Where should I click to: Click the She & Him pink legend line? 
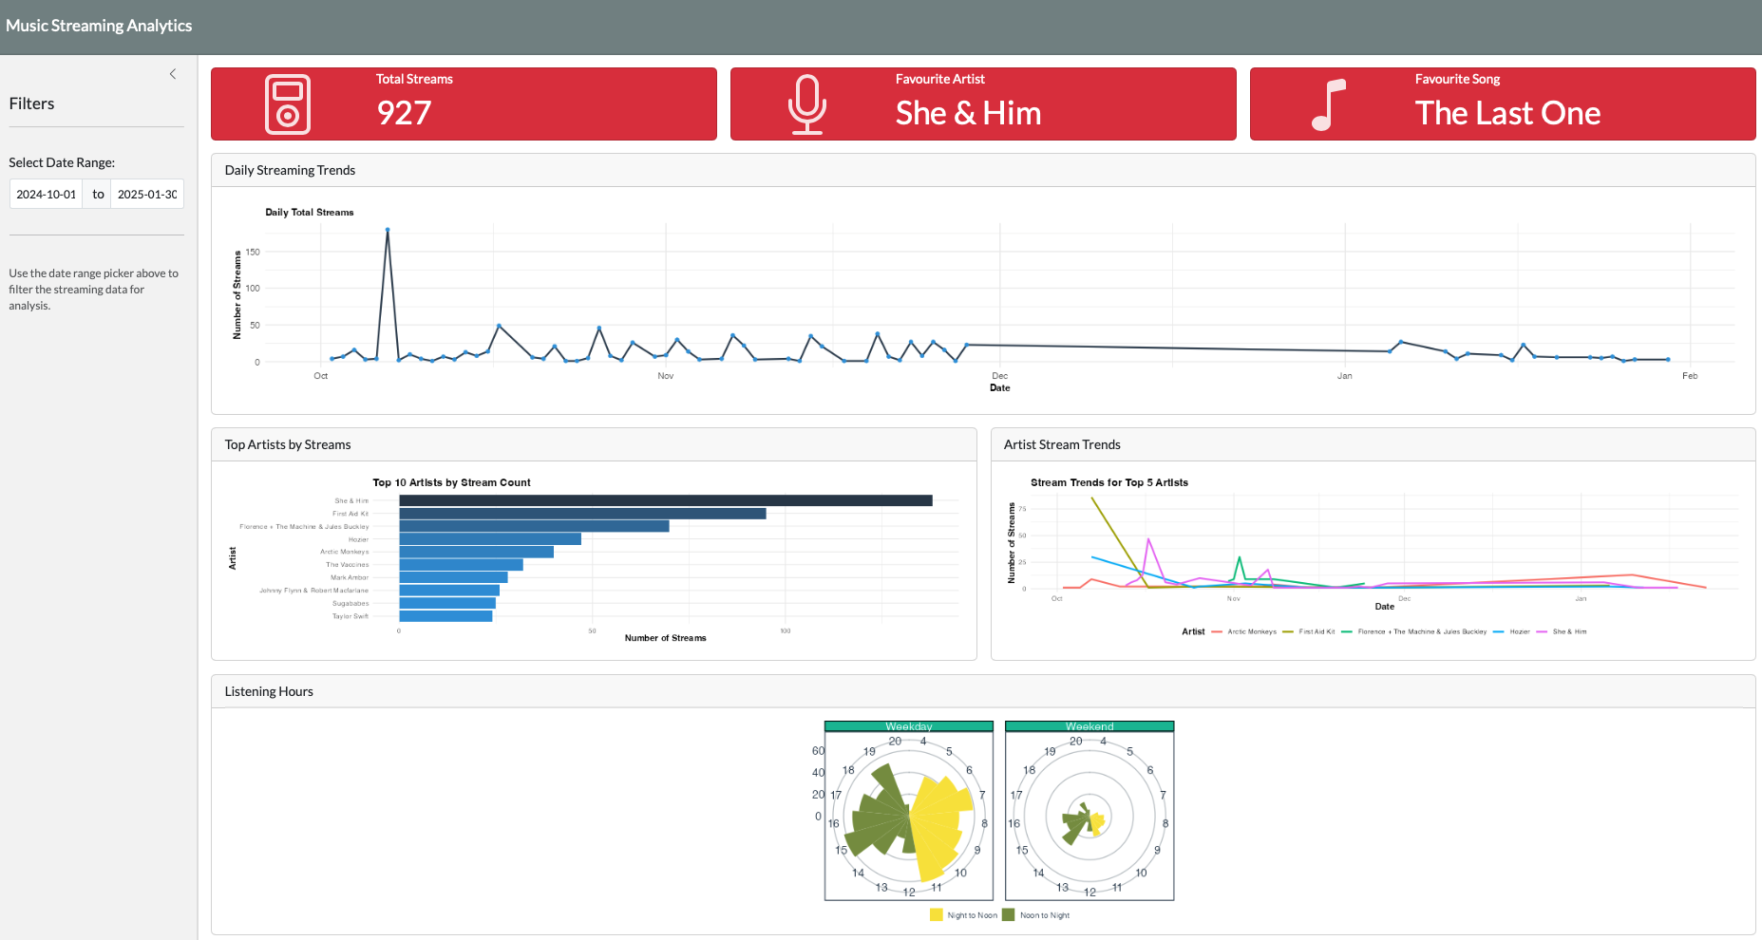(x=1542, y=631)
